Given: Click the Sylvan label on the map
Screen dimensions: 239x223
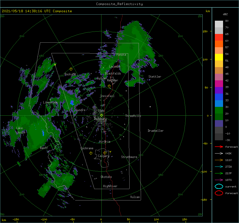Looking at the screenshot, I should [102, 78].
